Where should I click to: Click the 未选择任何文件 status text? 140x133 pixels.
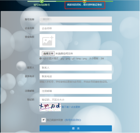tap(64, 53)
